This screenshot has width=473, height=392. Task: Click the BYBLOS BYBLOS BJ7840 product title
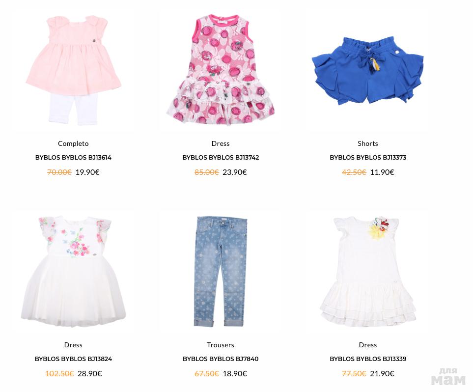pyautogui.click(x=221, y=359)
